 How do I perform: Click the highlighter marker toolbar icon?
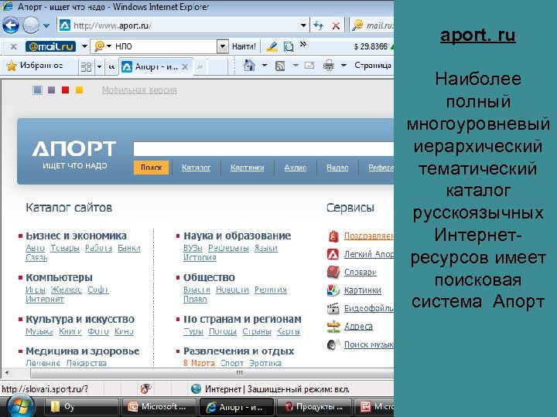point(272,46)
